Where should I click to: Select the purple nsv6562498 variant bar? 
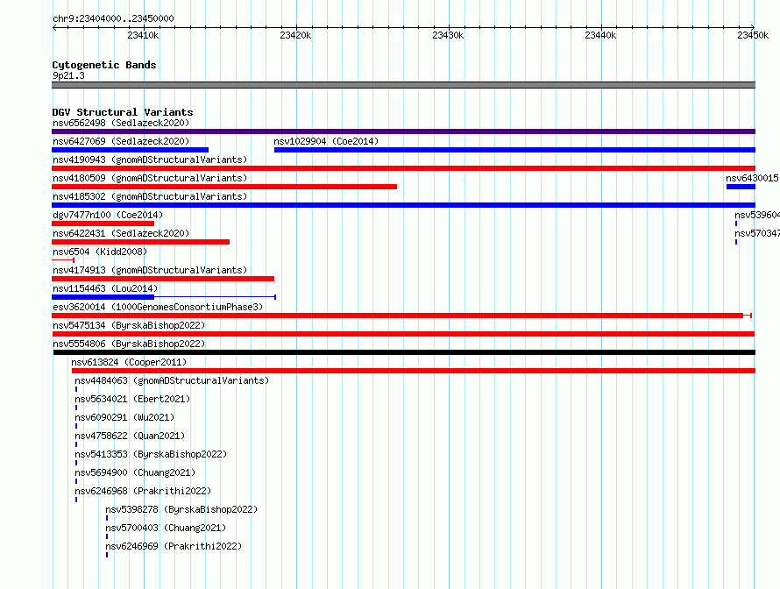click(403, 131)
